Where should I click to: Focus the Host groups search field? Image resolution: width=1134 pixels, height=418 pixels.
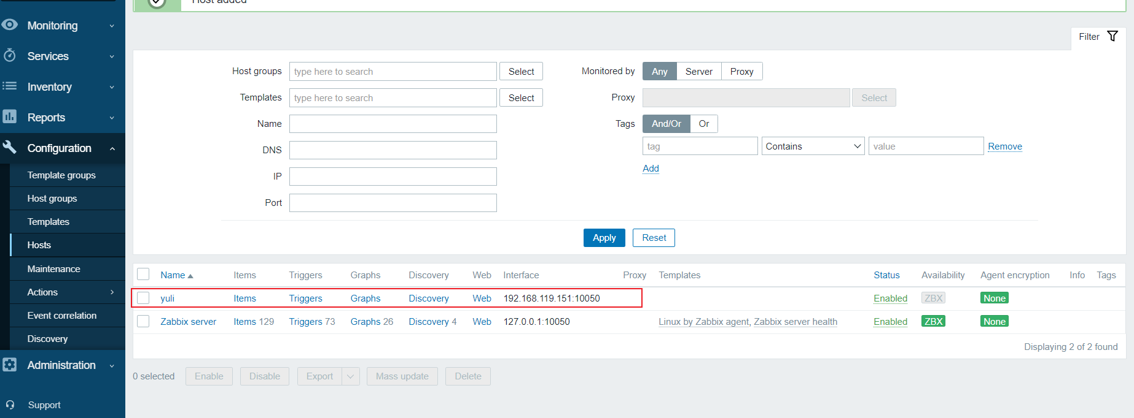393,71
